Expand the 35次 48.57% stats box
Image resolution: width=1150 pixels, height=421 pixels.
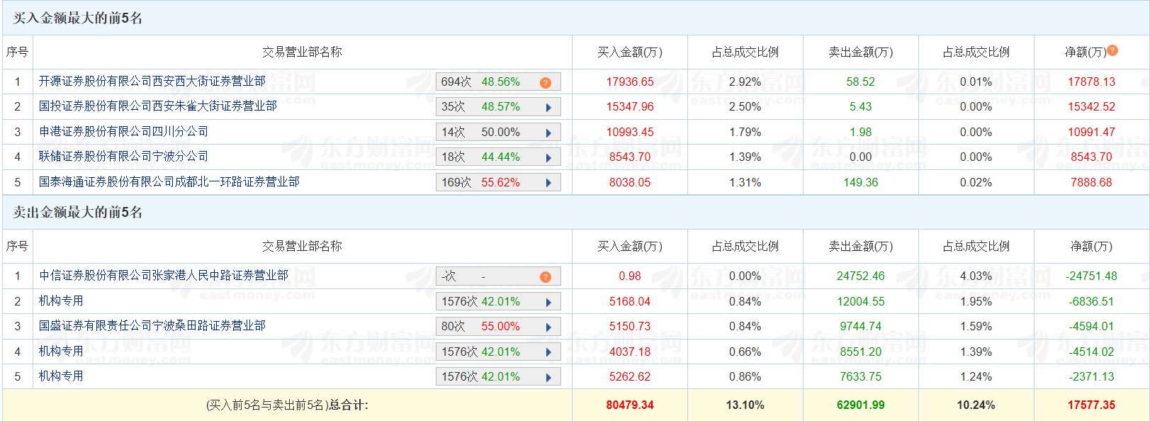[x=497, y=107]
